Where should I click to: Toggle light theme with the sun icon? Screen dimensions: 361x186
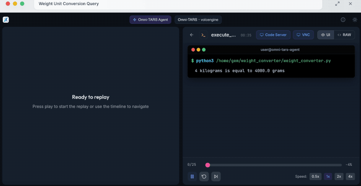(355, 20)
